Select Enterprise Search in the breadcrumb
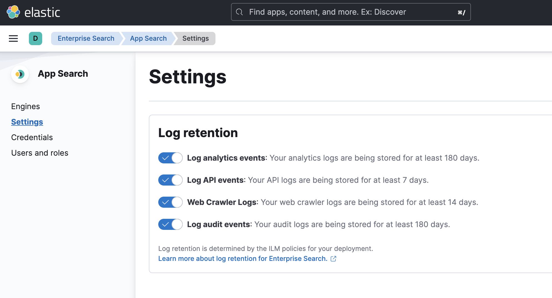552x298 pixels. click(x=86, y=38)
